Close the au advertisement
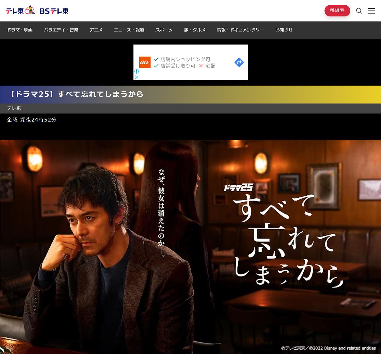The width and height of the screenshot is (381, 354). pos(136,77)
